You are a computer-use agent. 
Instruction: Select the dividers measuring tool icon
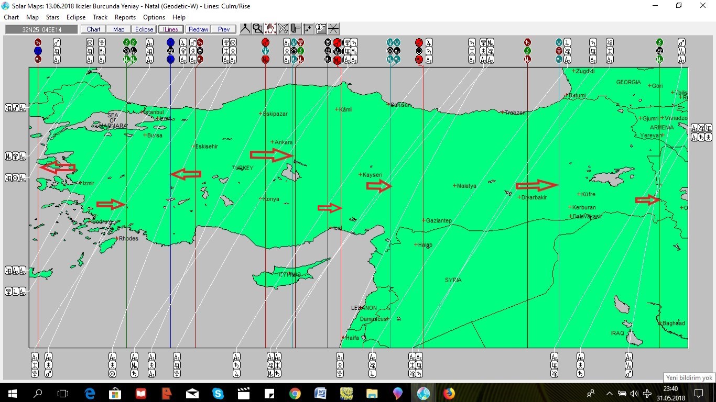pyautogui.click(x=245, y=29)
